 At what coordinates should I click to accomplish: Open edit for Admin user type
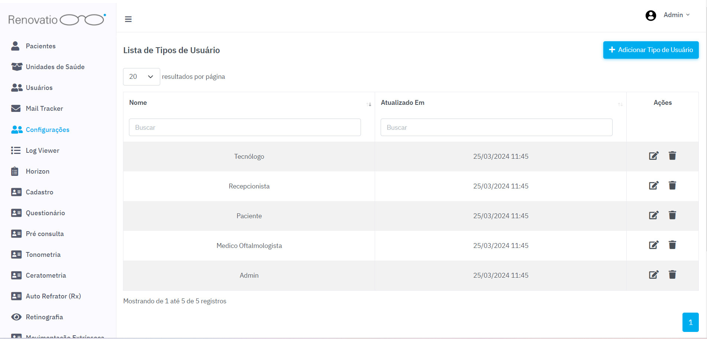click(653, 275)
